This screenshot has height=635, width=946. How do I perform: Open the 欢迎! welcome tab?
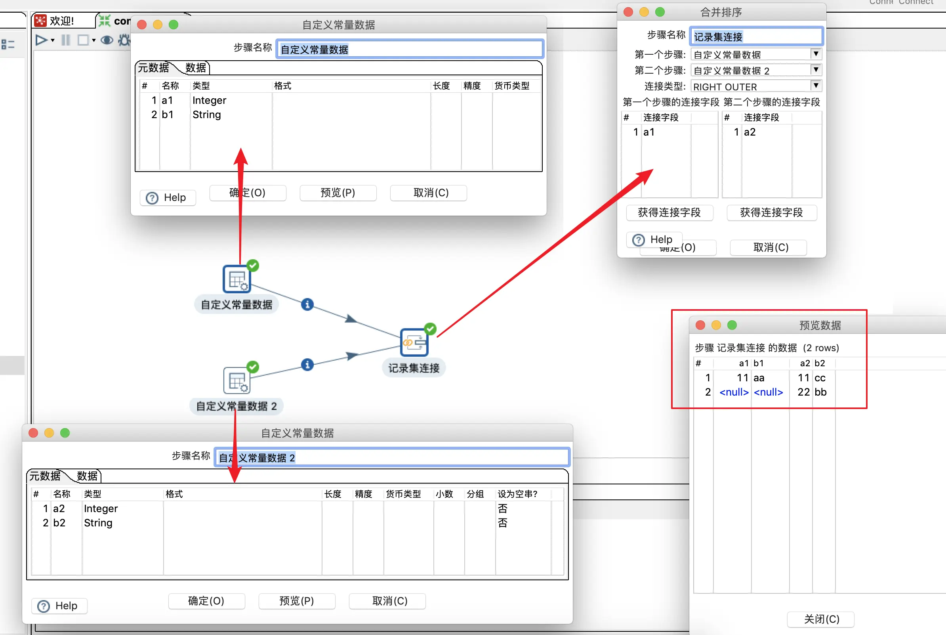[x=61, y=21]
